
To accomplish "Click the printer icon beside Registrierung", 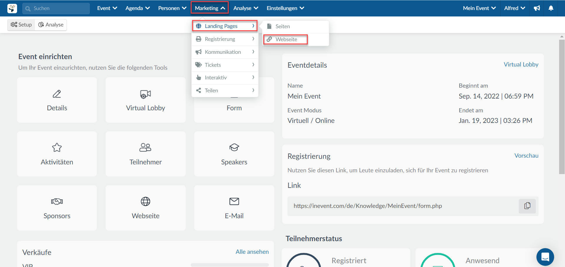I will point(199,39).
